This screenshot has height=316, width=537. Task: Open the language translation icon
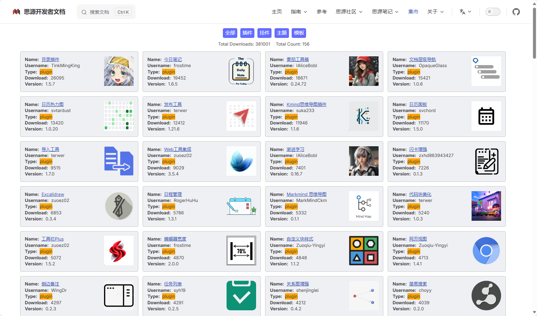462,12
